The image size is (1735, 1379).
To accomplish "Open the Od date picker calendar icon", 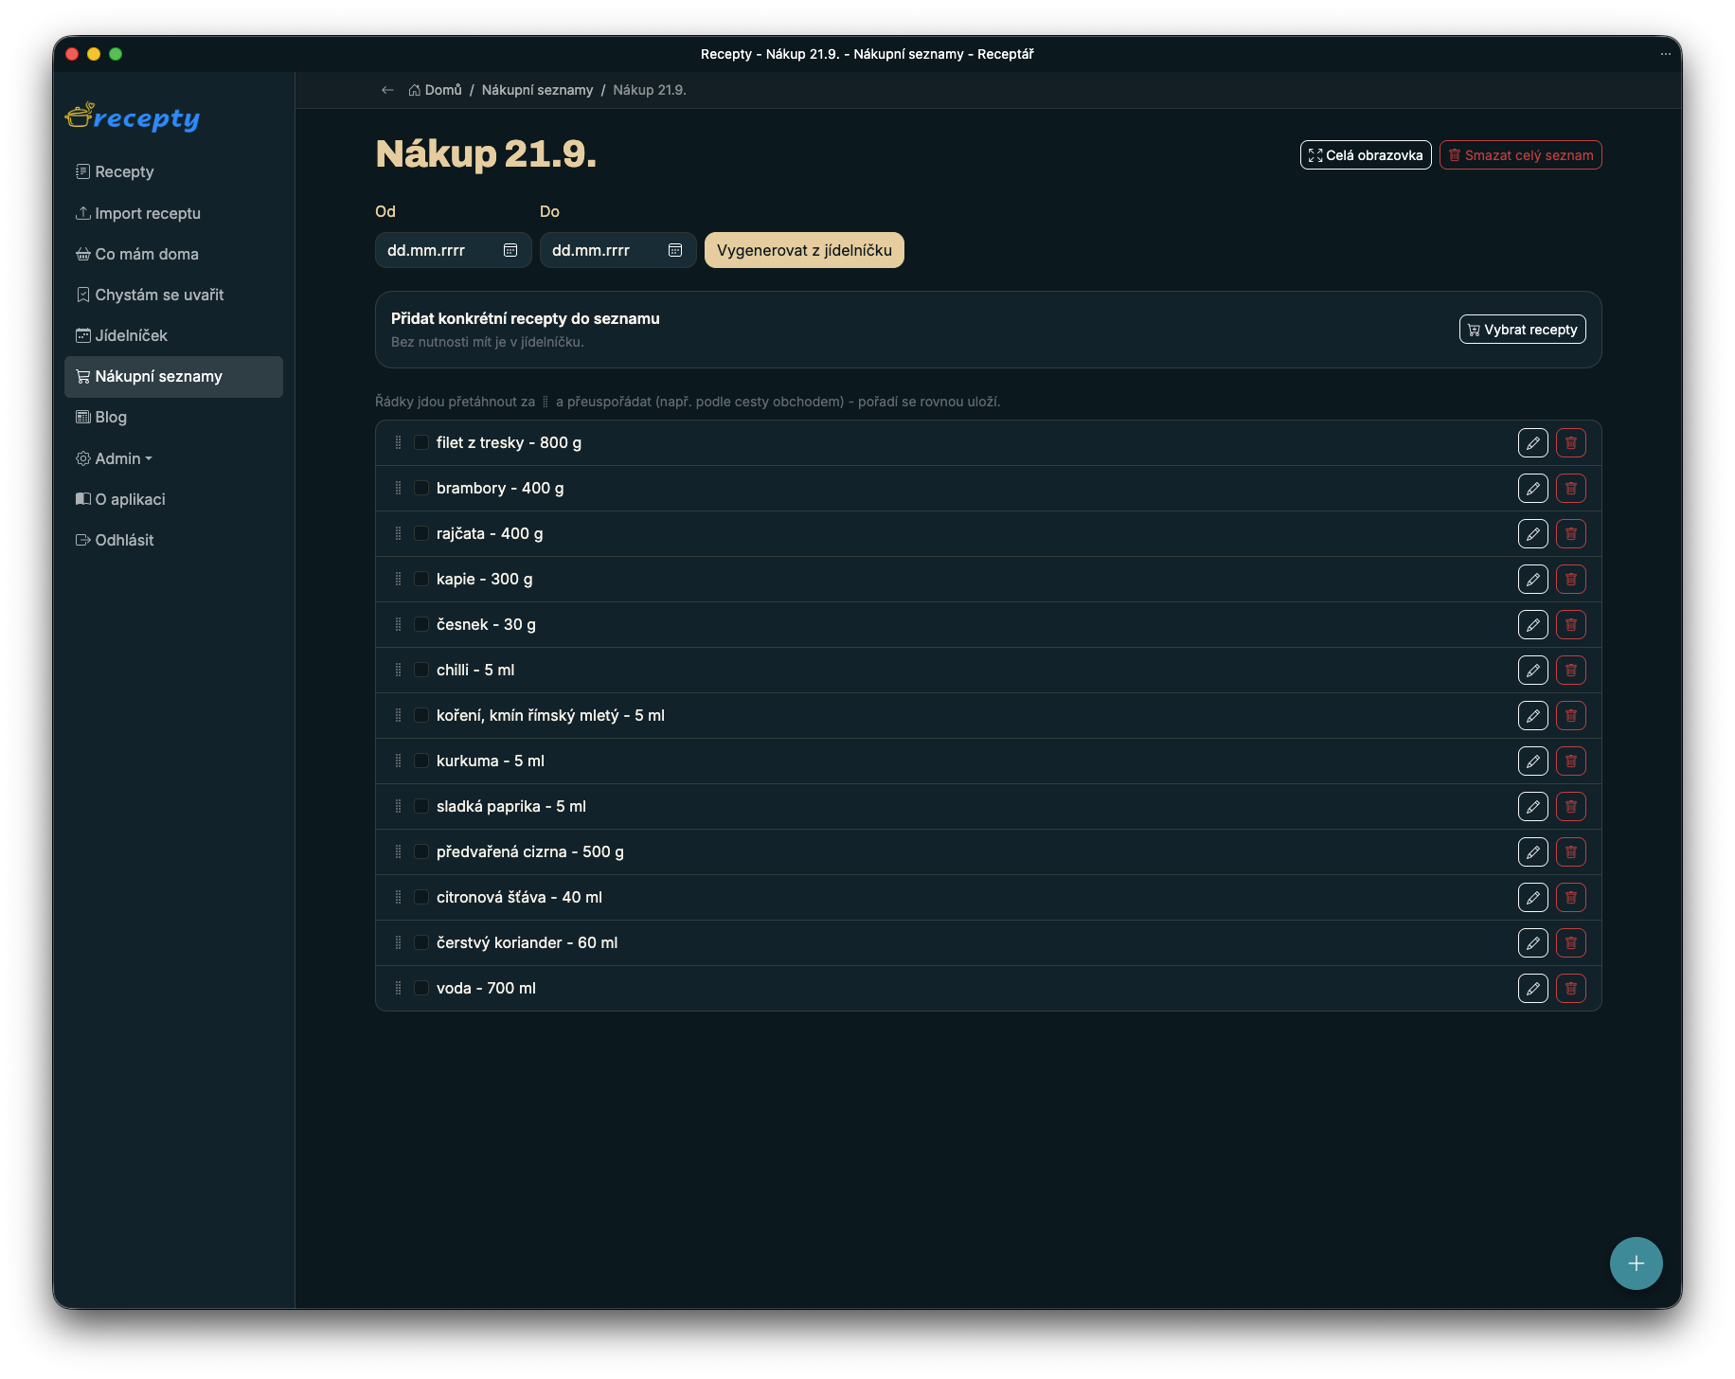I will [x=510, y=250].
